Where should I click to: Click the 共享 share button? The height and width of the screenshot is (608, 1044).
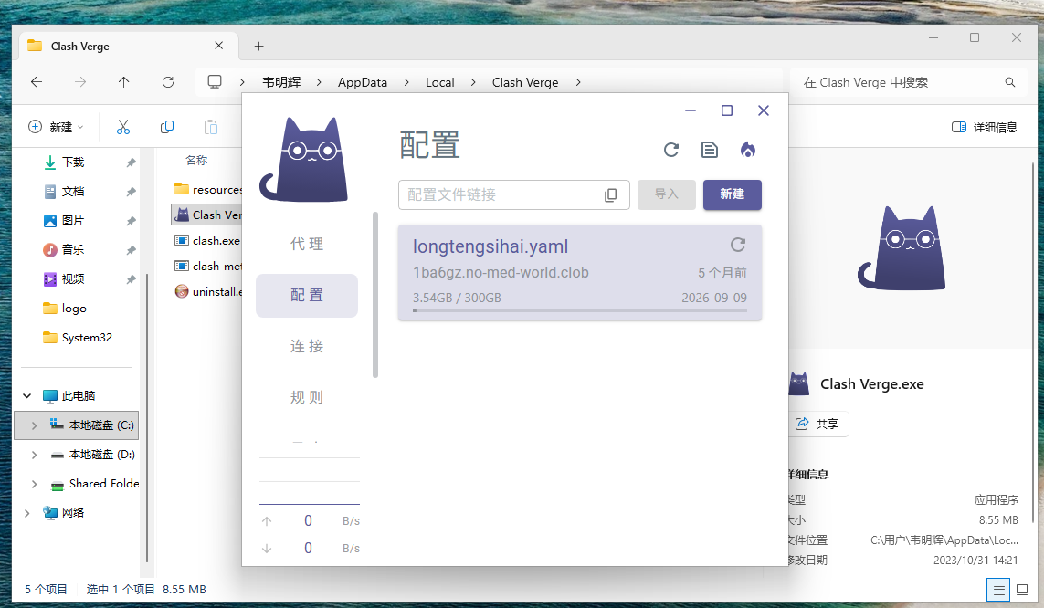coord(818,424)
